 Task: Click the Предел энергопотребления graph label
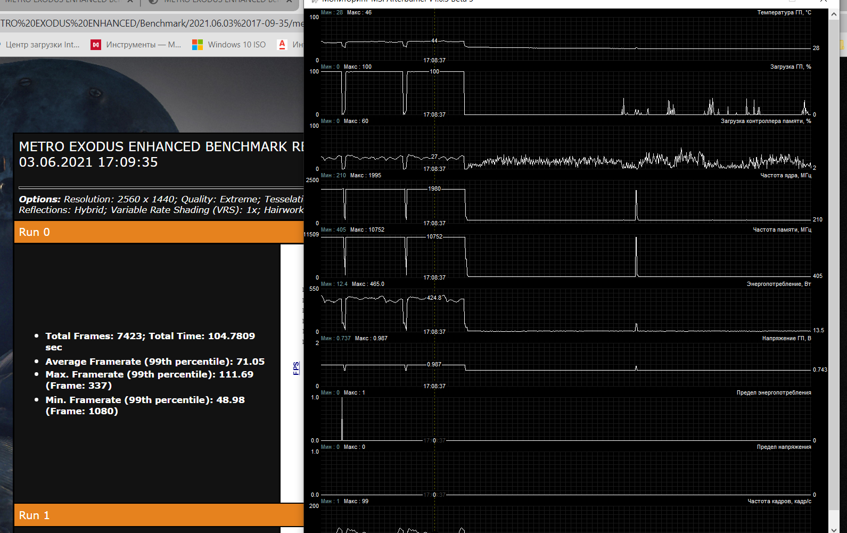[774, 392]
